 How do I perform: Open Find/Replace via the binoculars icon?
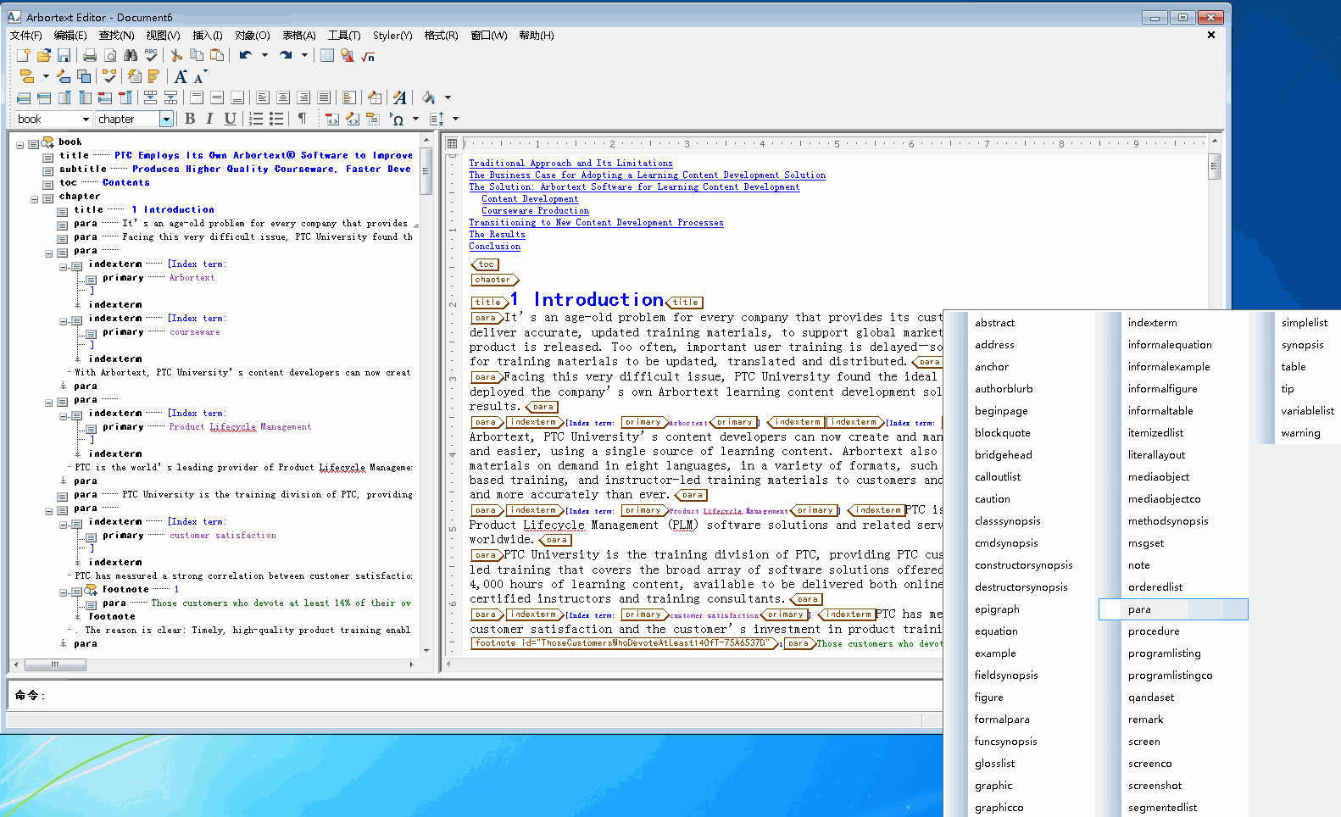point(131,55)
